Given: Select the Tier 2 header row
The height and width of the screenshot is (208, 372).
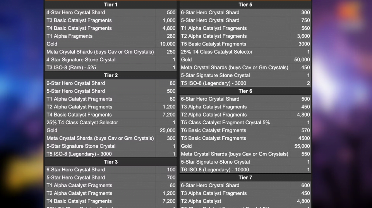Looking at the screenshot, I should point(111,75).
